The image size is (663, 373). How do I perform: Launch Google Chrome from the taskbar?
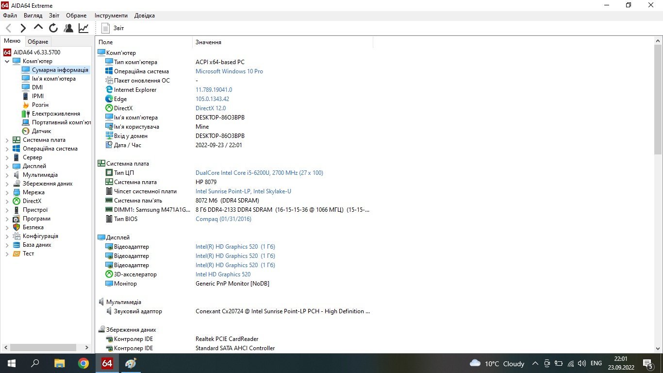pyautogui.click(x=83, y=363)
